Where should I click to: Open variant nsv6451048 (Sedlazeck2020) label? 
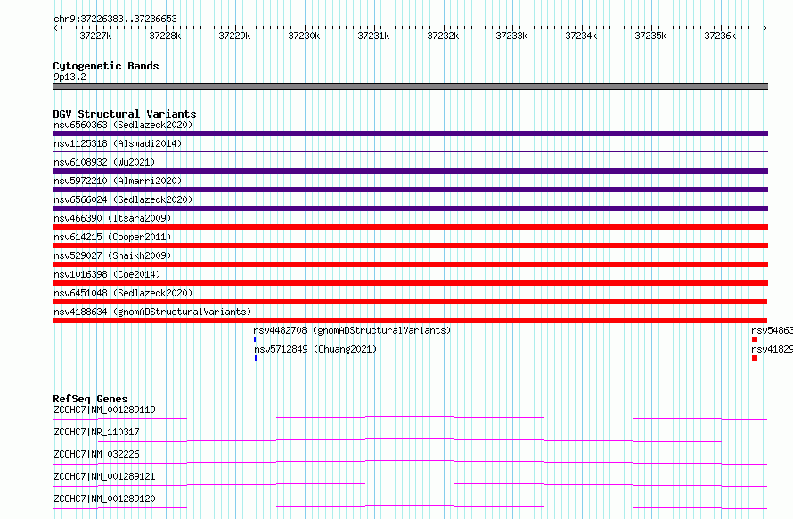pos(123,293)
